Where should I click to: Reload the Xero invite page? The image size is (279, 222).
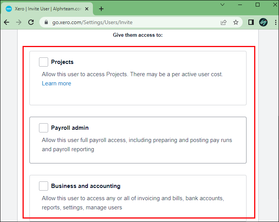point(31,22)
